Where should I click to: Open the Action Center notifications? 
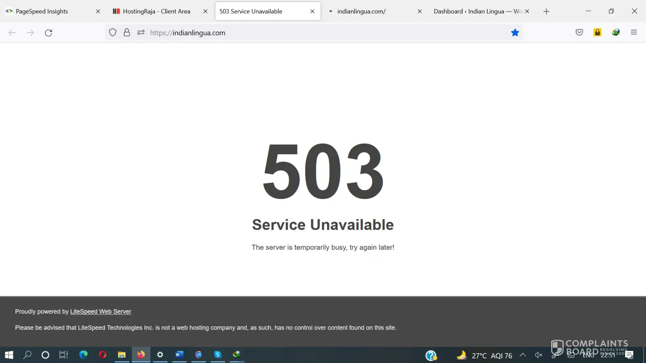coord(630,355)
